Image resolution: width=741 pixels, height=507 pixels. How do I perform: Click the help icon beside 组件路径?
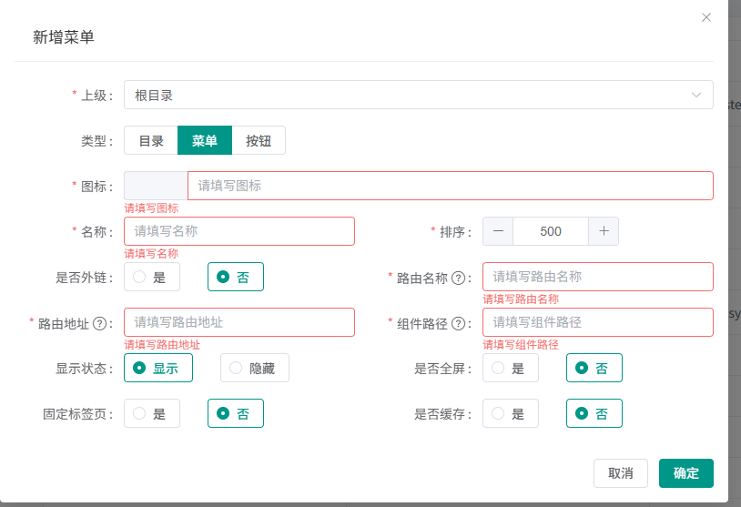tap(459, 323)
